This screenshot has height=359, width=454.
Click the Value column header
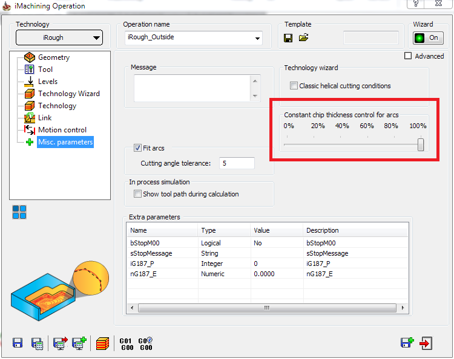pyautogui.click(x=277, y=230)
